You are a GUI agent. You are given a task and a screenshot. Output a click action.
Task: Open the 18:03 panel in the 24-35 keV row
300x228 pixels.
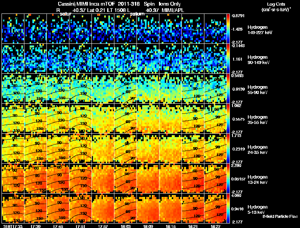tap(126, 148)
